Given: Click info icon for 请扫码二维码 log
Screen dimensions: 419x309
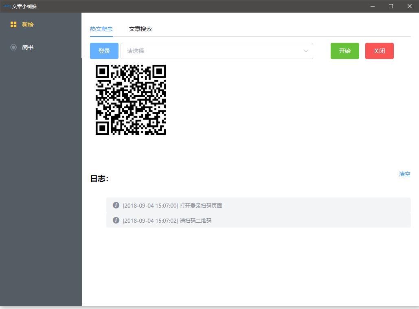Looking at the screenshot, I should coord(116,220).
